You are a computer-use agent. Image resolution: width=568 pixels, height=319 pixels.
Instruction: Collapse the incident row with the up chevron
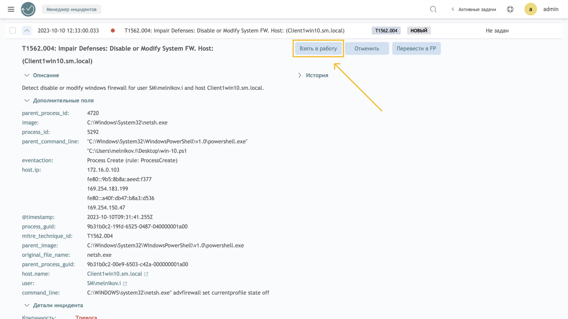tap(27, 30)
